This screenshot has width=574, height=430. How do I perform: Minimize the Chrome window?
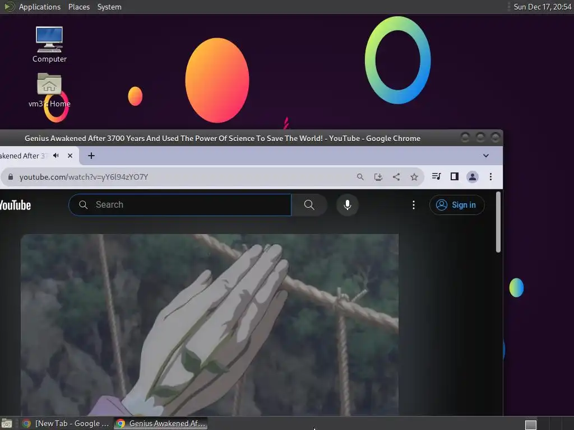coord(465,138)
